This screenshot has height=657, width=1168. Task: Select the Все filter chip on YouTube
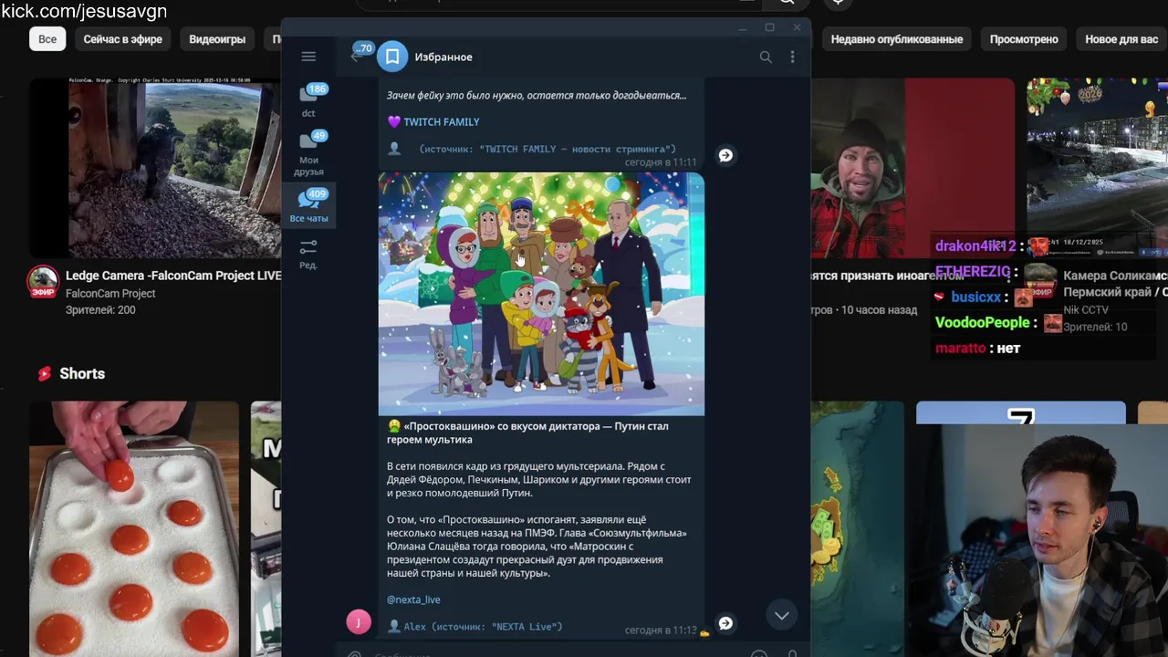(47, 39)
